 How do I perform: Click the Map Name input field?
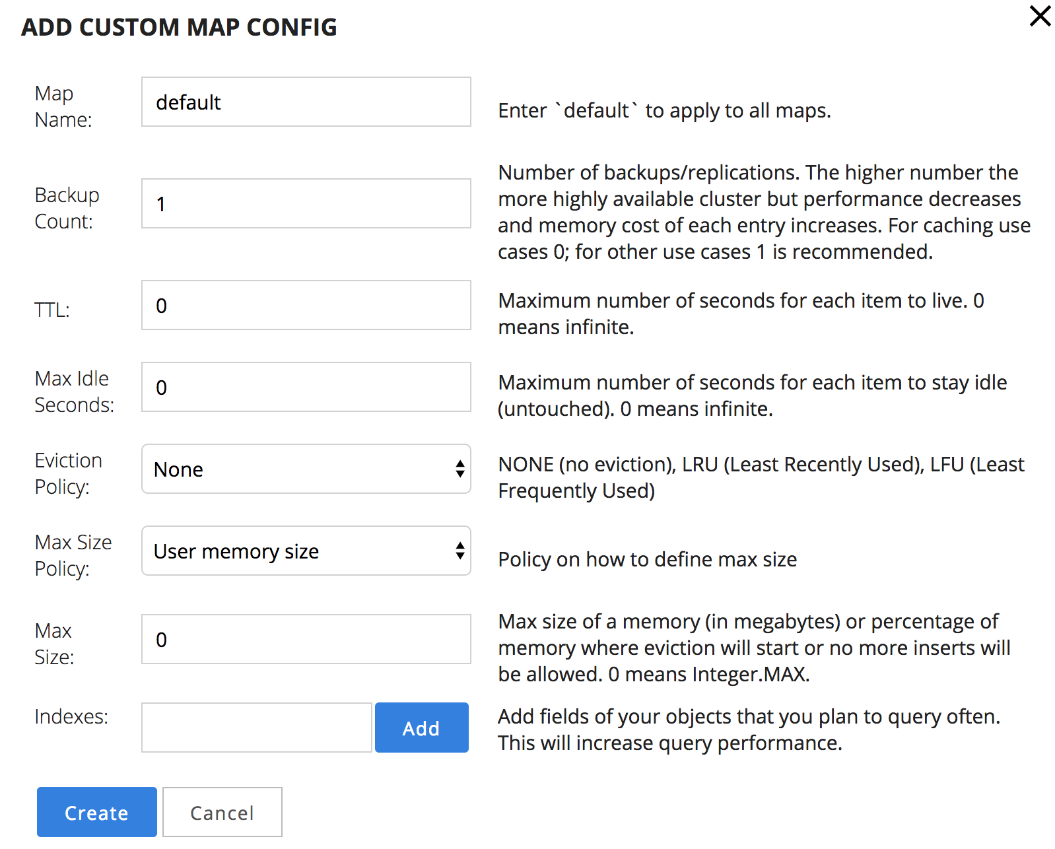pyautogui.click(x=306, y=102)
